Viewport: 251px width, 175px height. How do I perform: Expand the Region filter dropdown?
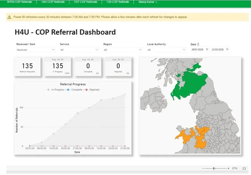123,50
